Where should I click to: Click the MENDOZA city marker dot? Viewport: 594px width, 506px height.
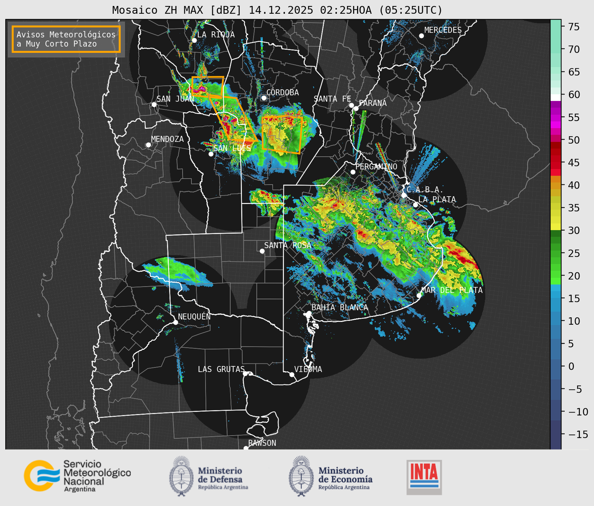pos(148,145)
